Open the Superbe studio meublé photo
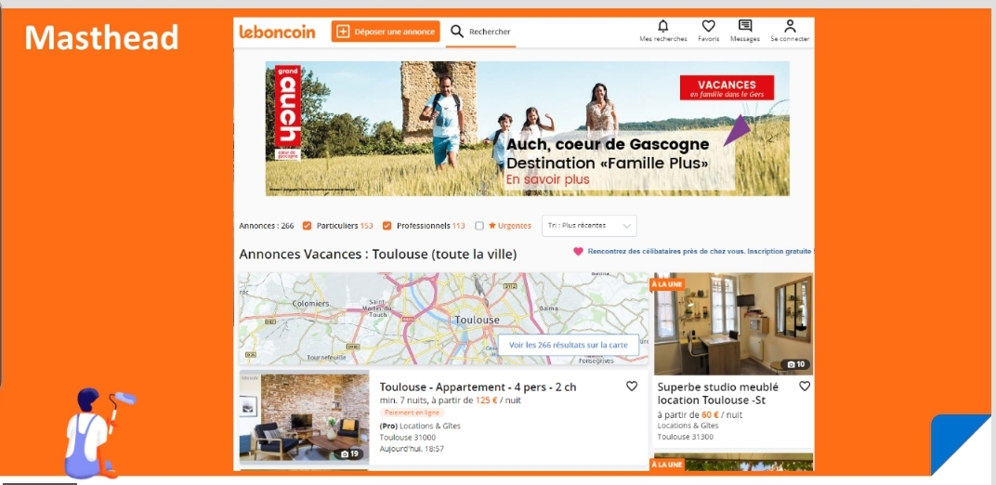Image resolution: width=996 pixels, height=485 pixels. [x=733, y=324]
